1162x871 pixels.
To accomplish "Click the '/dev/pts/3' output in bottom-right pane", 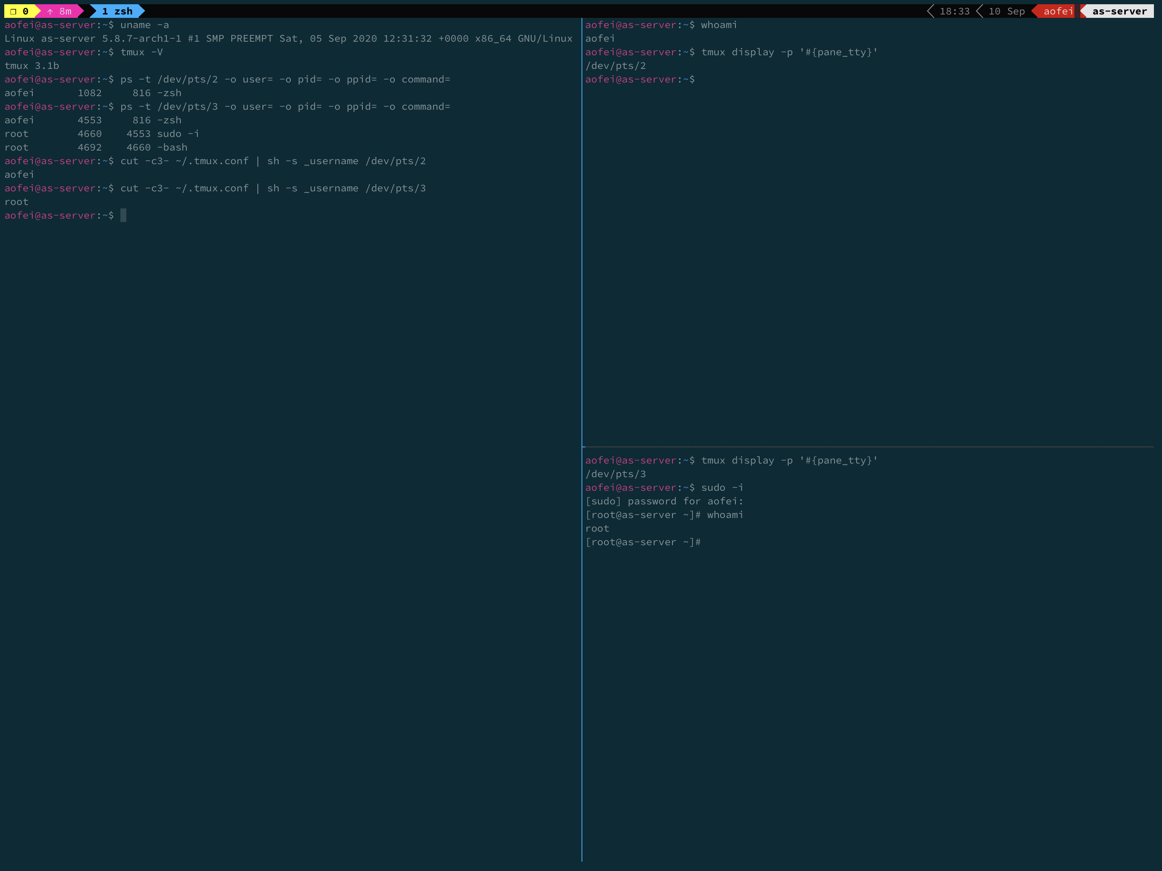I will click(x=615, y=474).
